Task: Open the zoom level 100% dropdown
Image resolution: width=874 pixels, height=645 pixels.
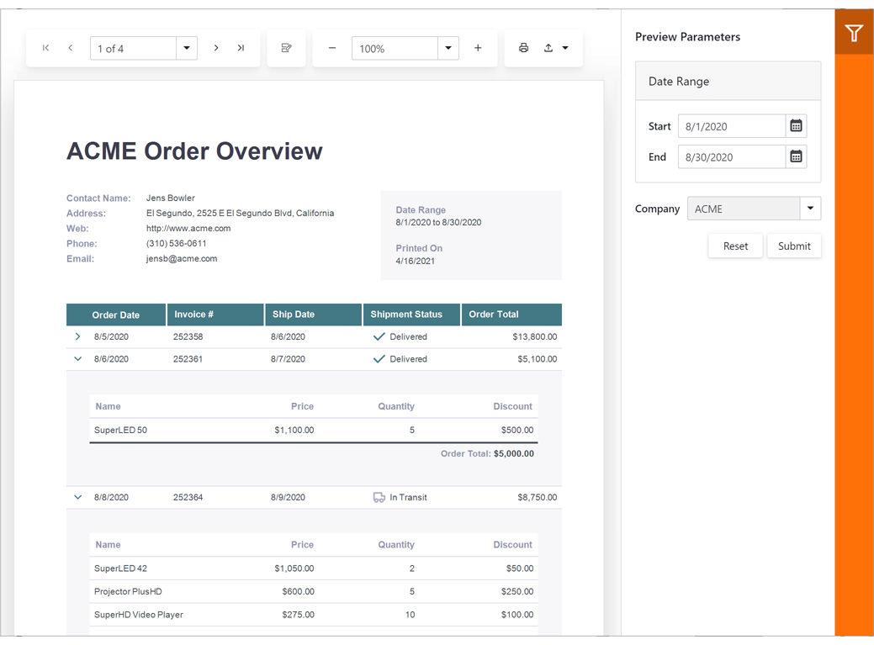Action: click(448, 48)
